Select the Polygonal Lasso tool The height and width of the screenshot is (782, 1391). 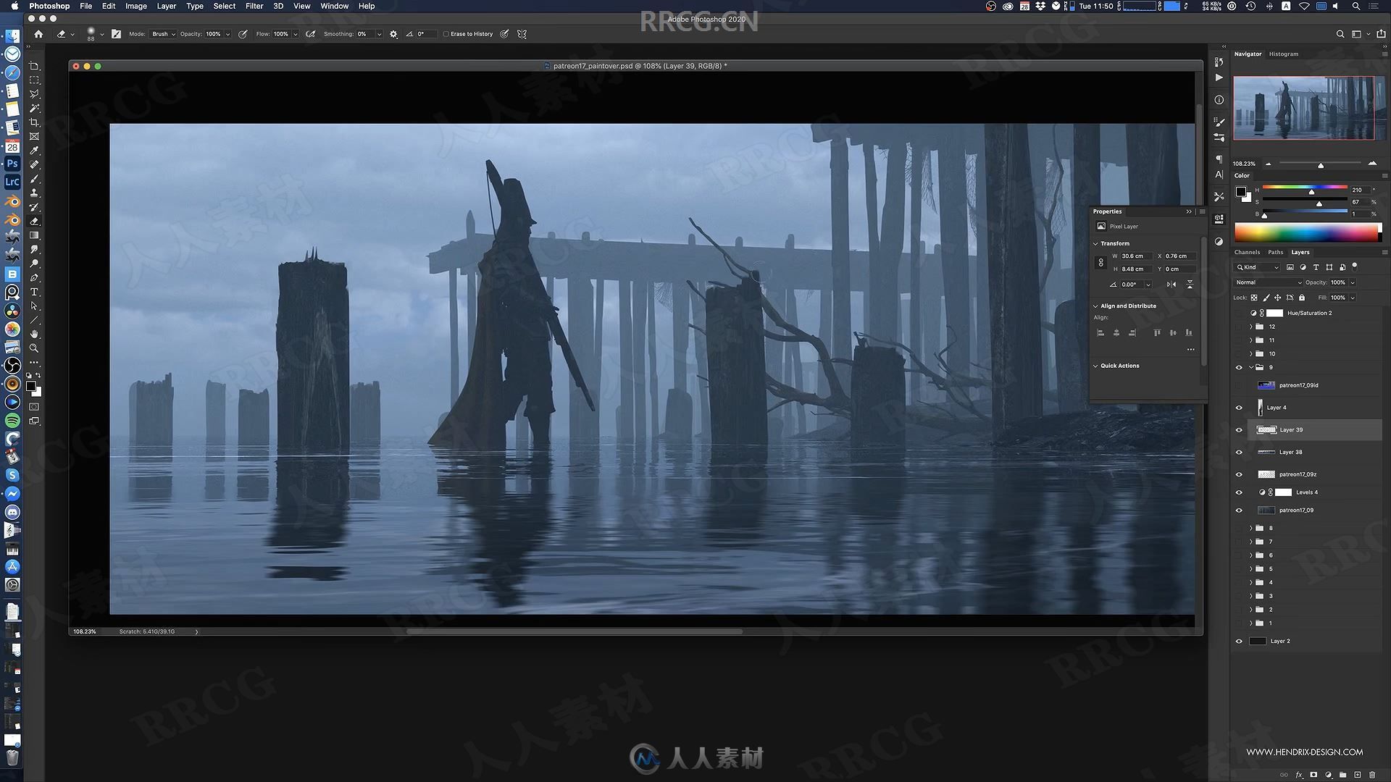pyautogui.click(x=34, y=94)
